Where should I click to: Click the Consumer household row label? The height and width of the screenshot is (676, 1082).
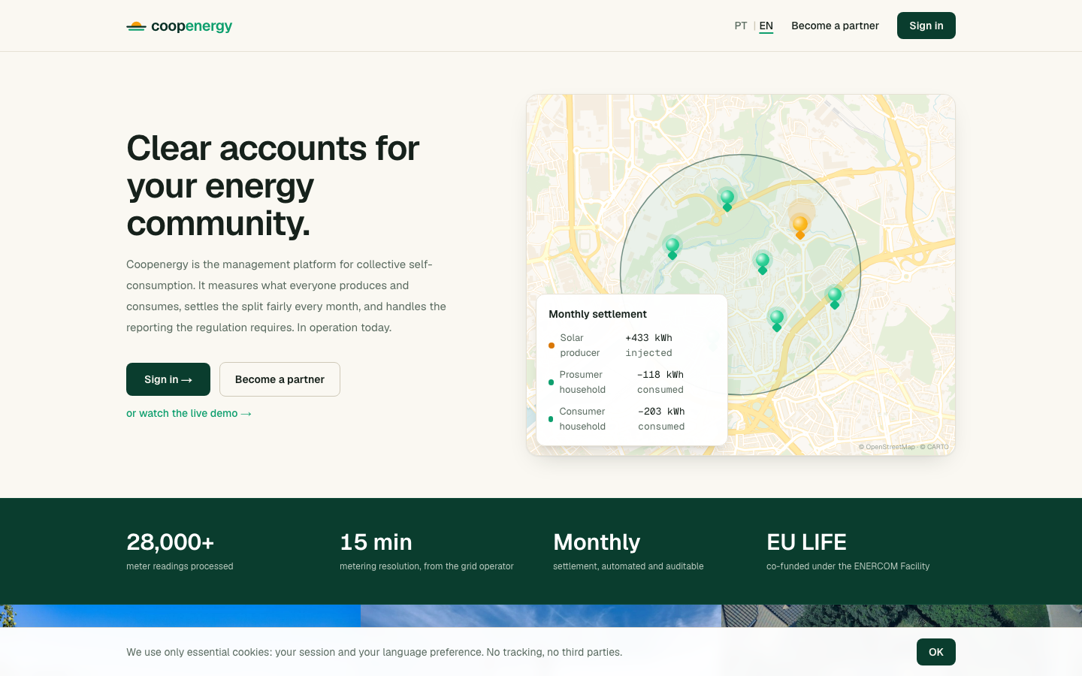(582, 419)
